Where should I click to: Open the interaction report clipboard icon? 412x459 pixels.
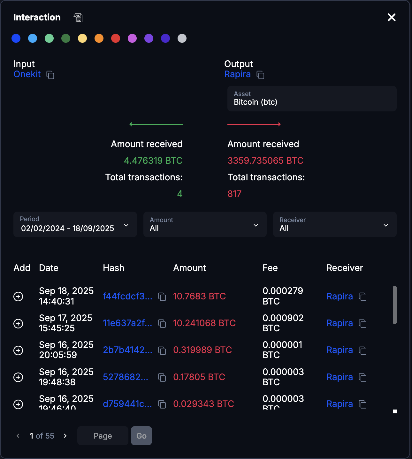[78, 18]
